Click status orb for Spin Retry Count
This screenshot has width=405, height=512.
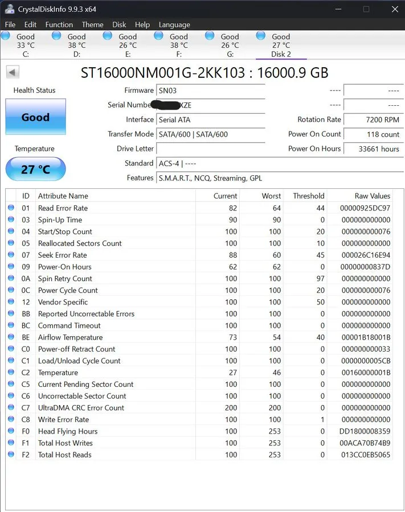tap(11, 278)
